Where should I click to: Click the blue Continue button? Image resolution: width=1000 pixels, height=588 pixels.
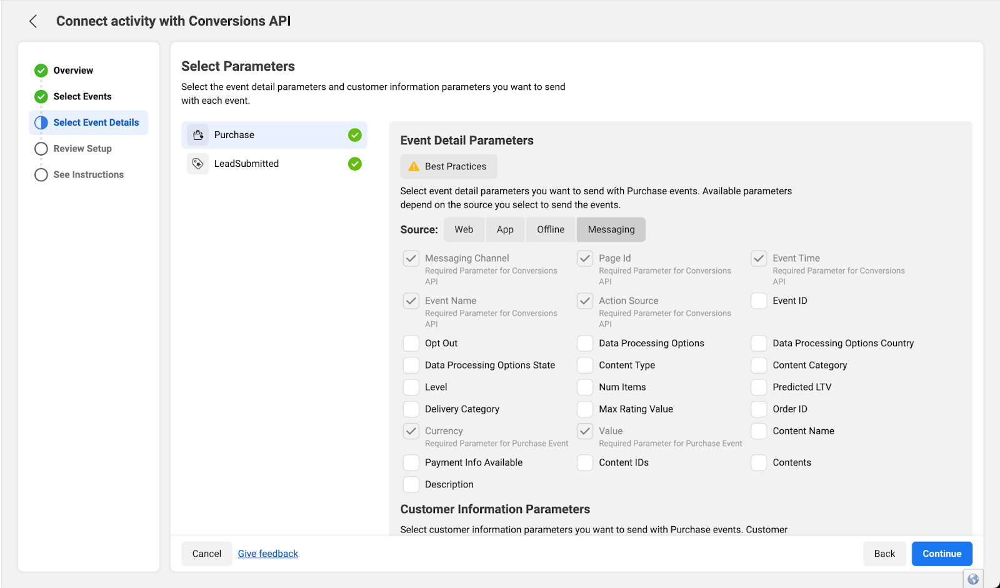(x=942, y=554)
